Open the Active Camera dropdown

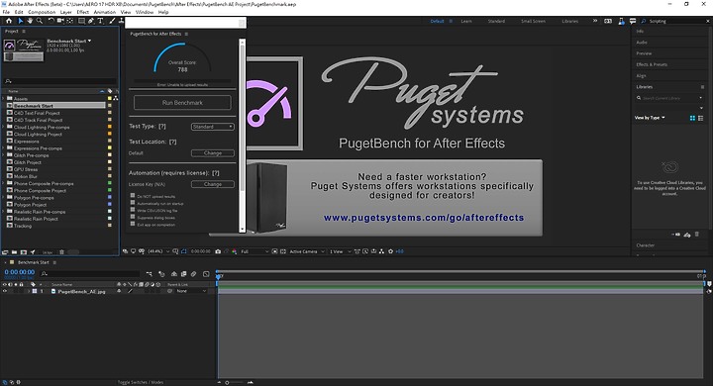click(x=307, y=251)
